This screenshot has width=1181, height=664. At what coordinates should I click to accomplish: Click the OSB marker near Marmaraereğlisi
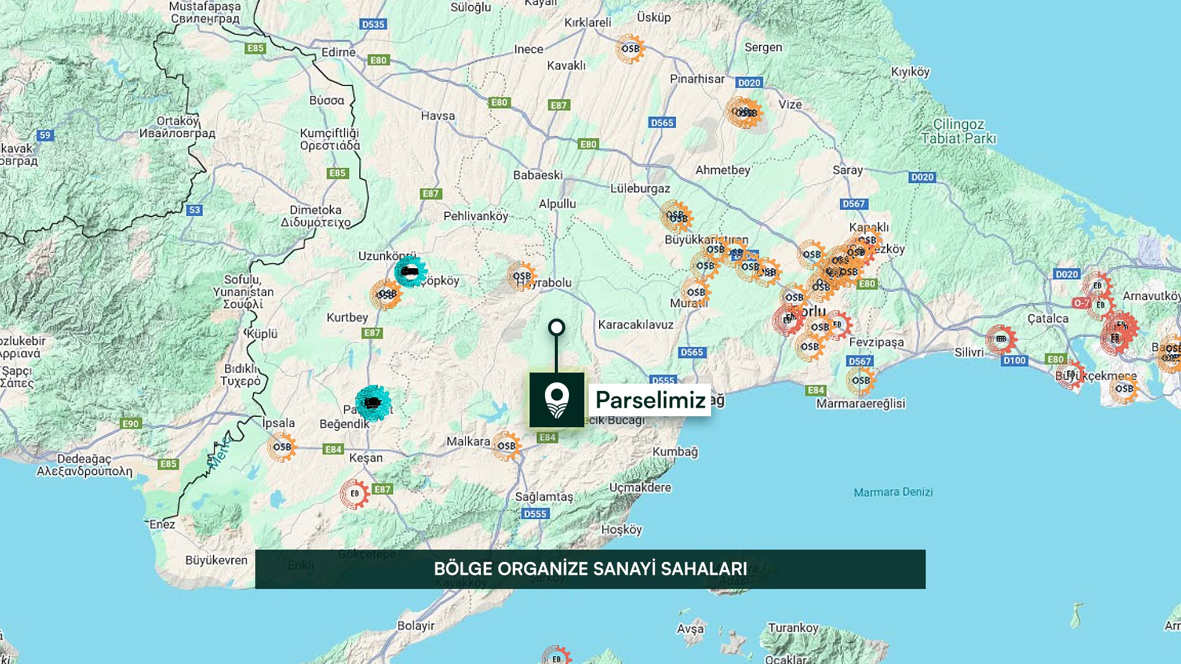click(x=861, y=381)
